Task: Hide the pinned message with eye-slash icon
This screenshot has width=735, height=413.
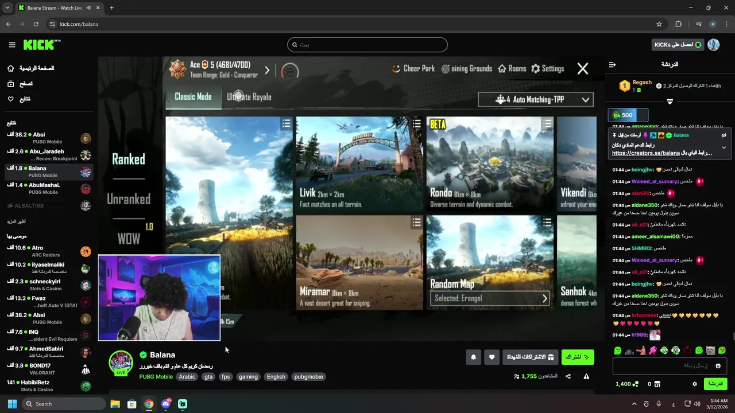Action: coord(724,135)
